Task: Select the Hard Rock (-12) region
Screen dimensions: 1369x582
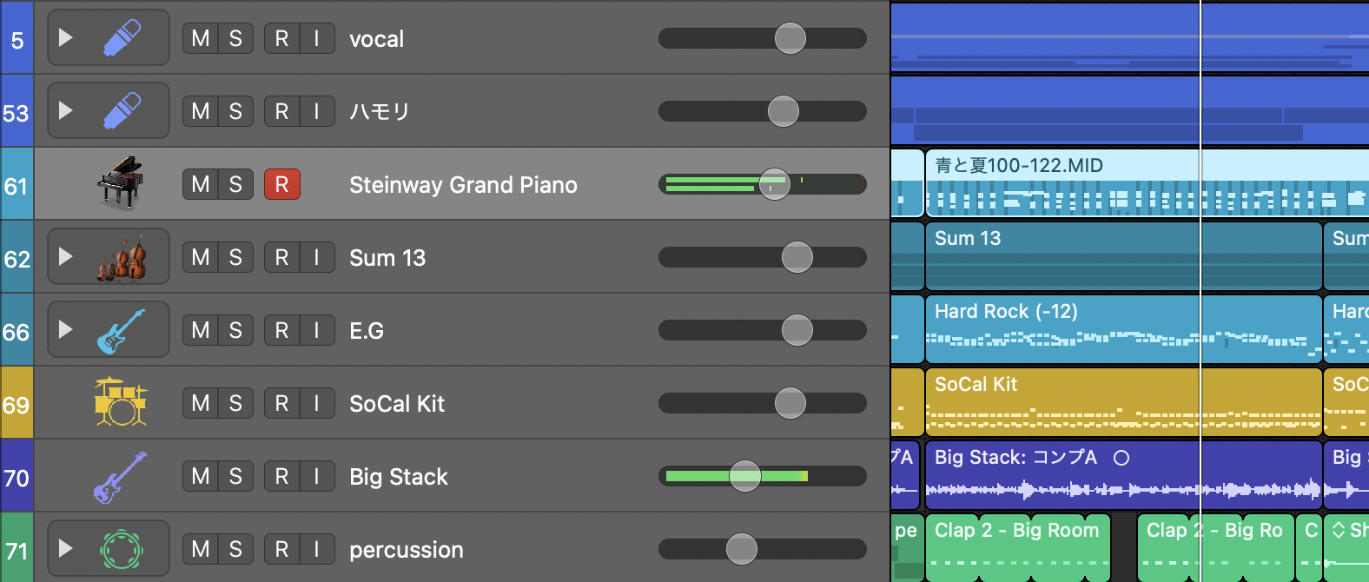Action: point(1121,313)
